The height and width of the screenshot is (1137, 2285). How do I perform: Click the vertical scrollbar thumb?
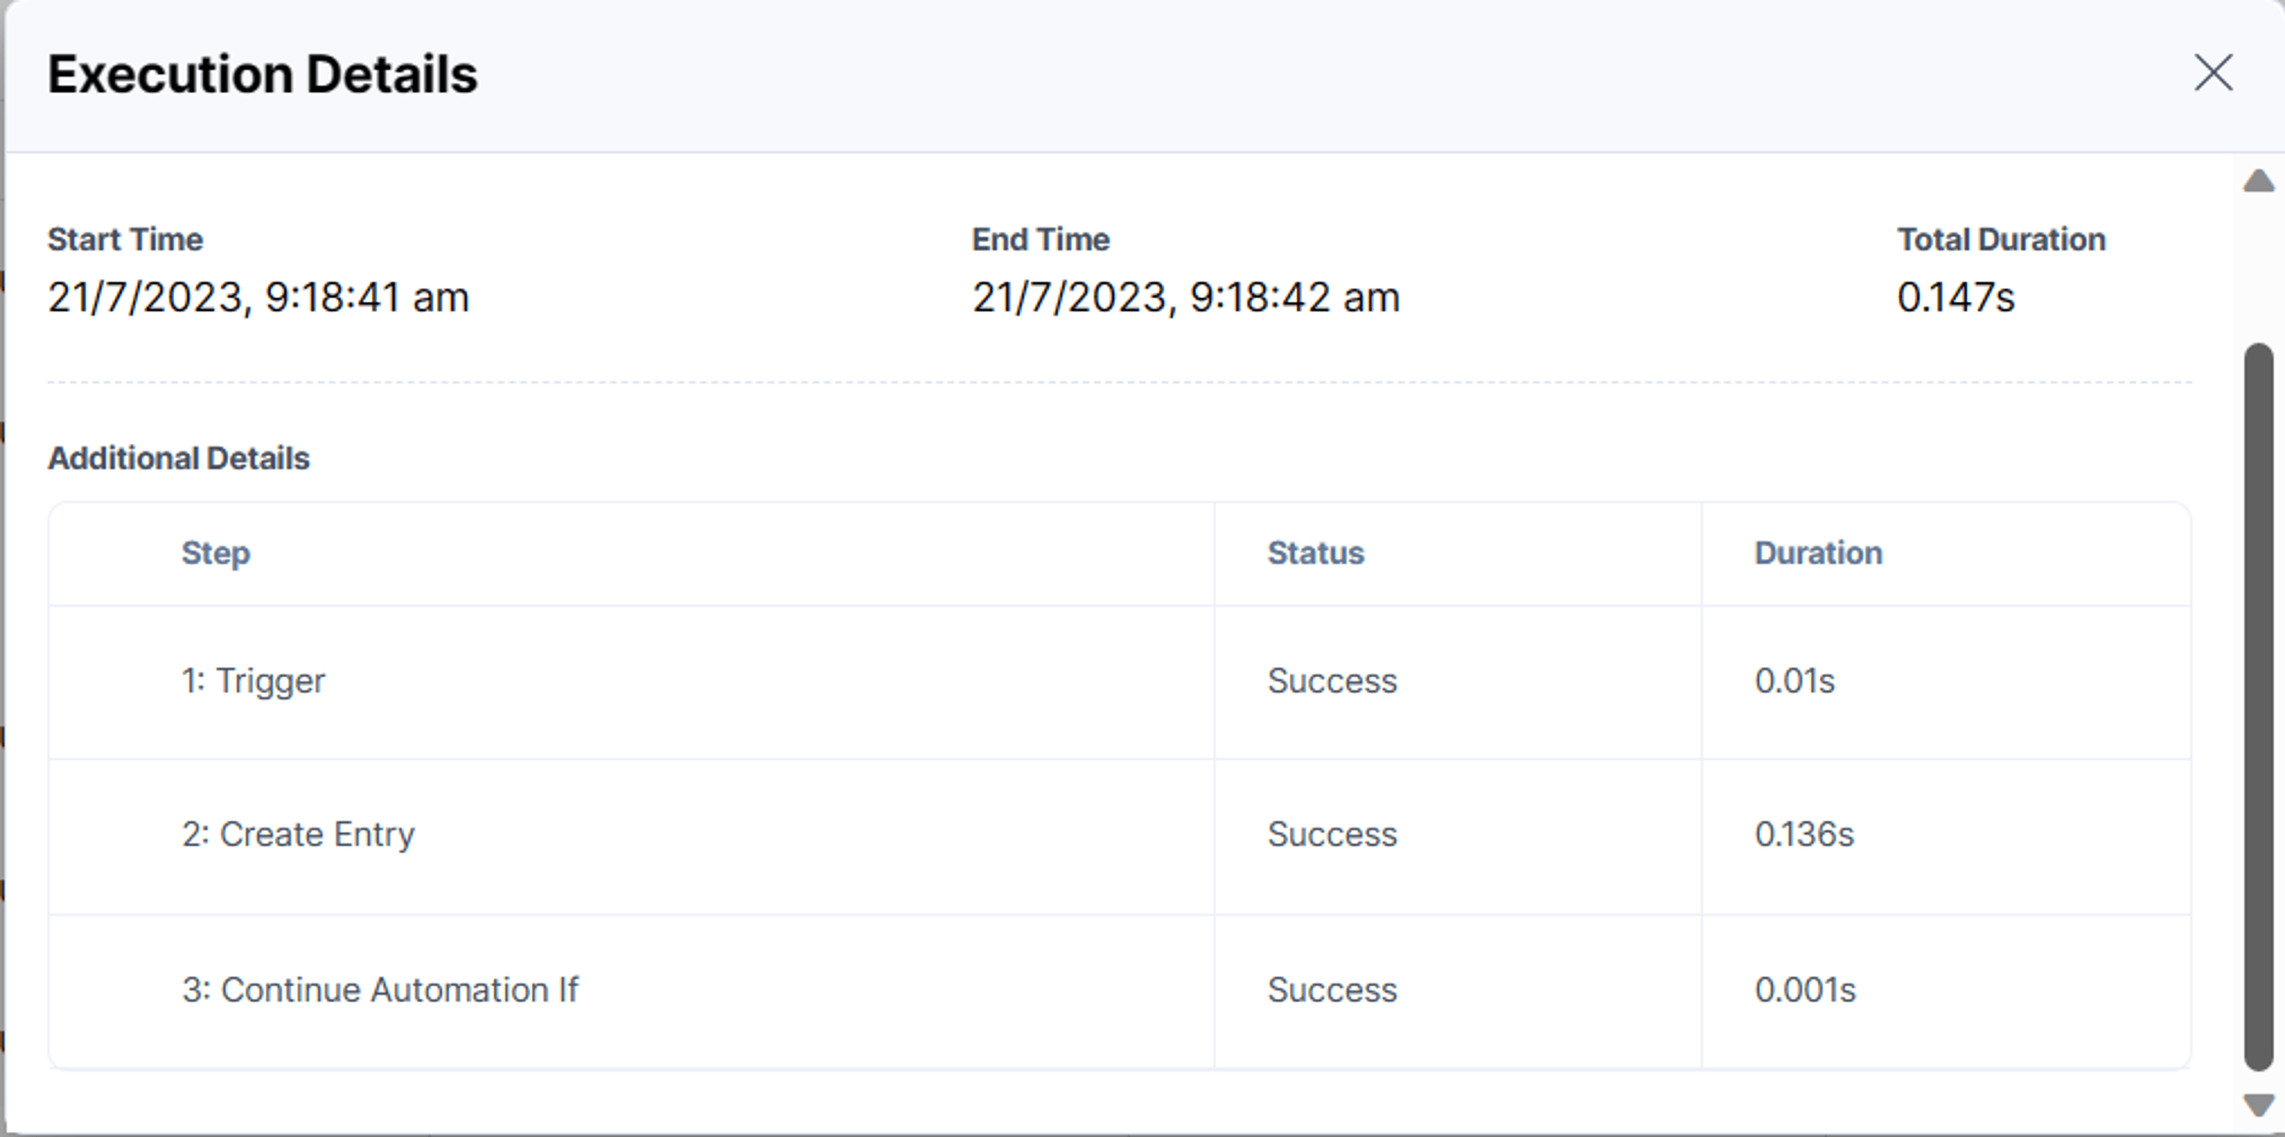(2258, 707)
